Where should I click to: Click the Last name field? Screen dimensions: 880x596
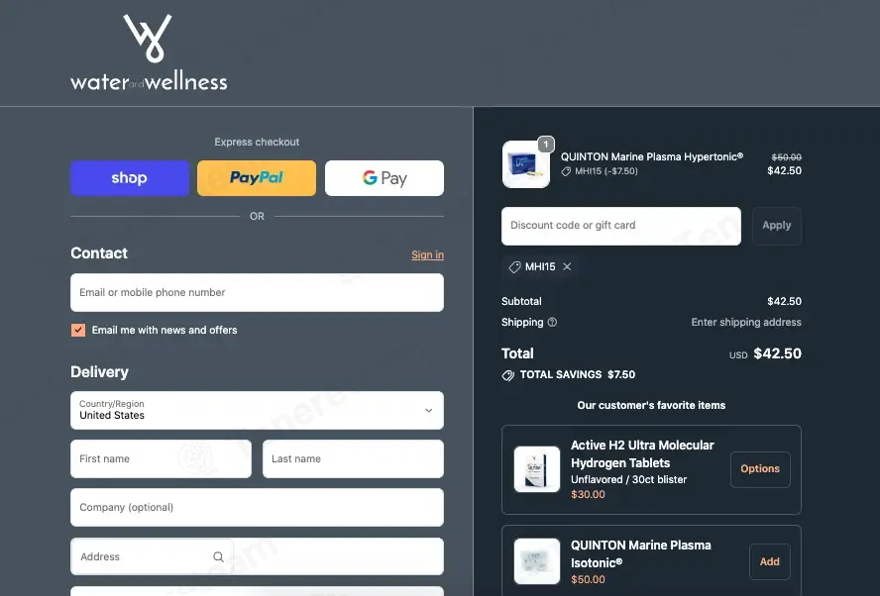tap(353, 458)
